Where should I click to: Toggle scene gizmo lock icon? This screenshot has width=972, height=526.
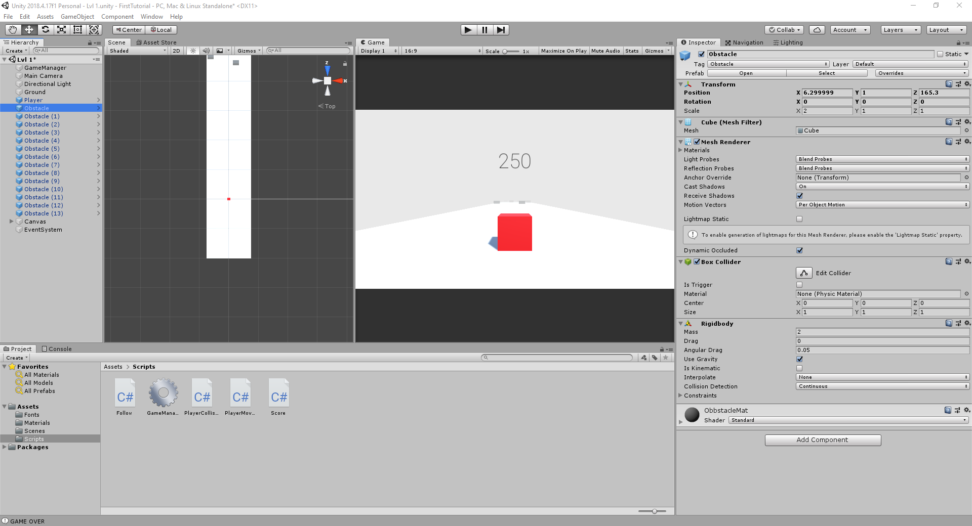pyautogui.click(x=345, y=64)
